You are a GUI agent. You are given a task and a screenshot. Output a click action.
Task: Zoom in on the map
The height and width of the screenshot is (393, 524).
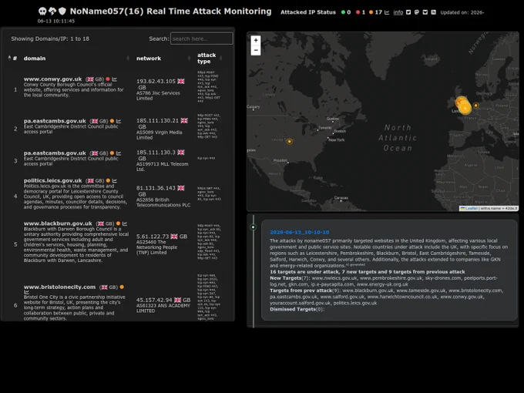click(256, 40)
